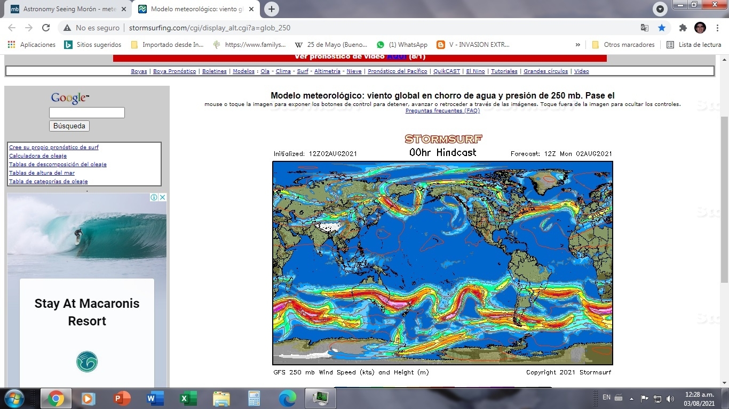
Task: Open Lista de lectura
Action: [694, 45]
